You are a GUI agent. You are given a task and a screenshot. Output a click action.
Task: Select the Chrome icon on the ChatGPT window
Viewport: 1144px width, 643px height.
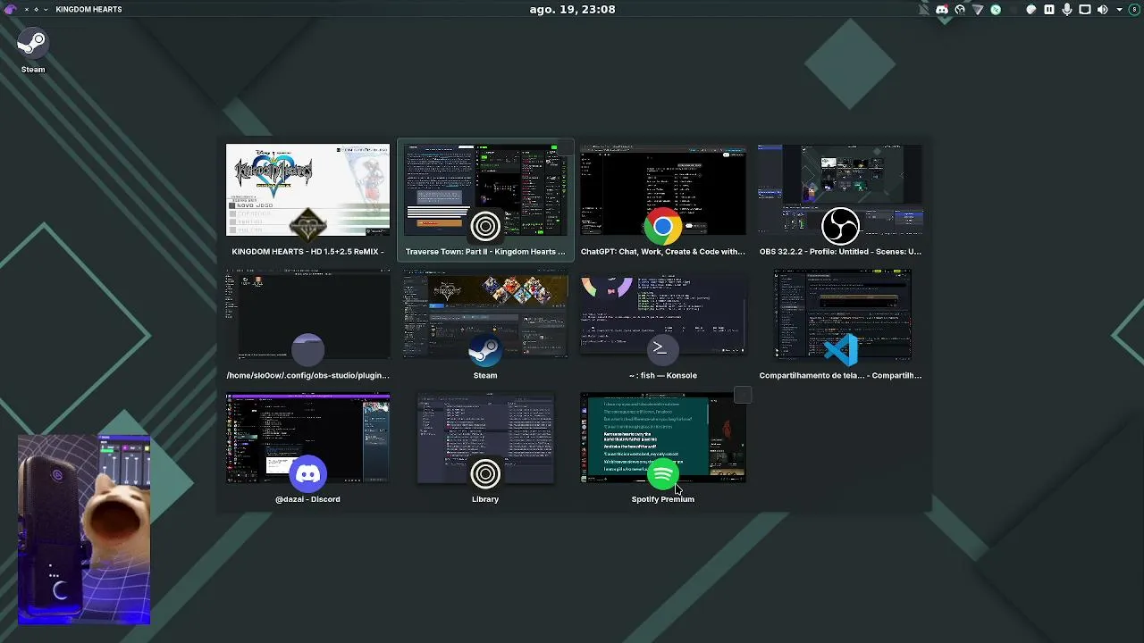[x=662, y=227]
